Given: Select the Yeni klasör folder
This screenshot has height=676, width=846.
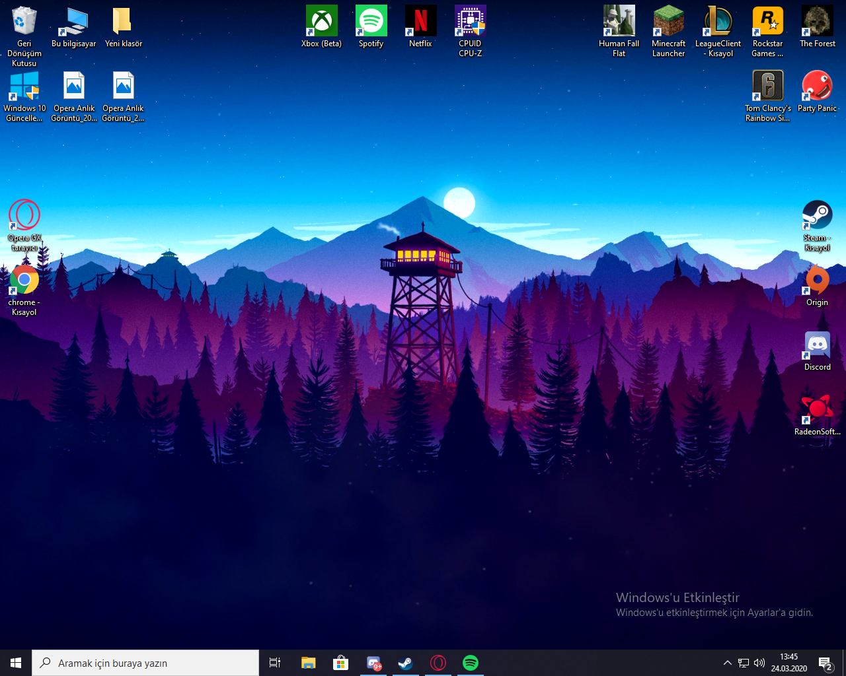Looking at the screenshot, I should pyautogui.click(x=124, y=28).
